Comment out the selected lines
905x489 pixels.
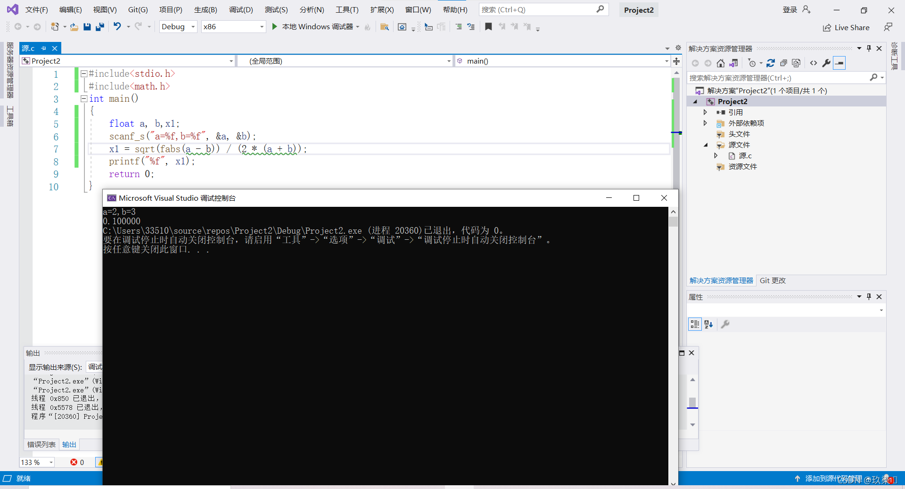tap(459, 27)
